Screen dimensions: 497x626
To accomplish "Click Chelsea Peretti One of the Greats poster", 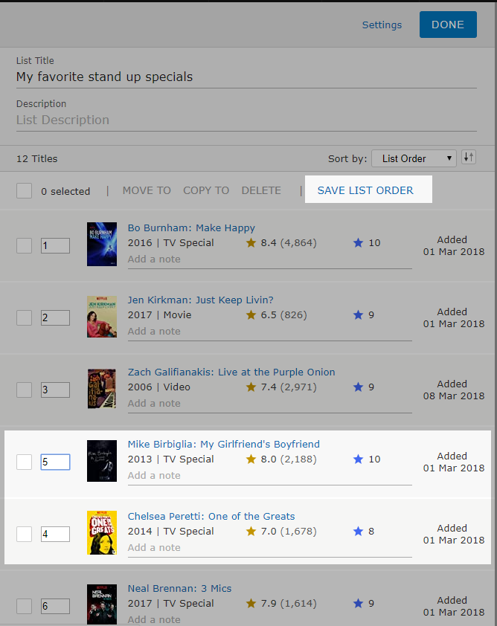I will tap(102, 532).
